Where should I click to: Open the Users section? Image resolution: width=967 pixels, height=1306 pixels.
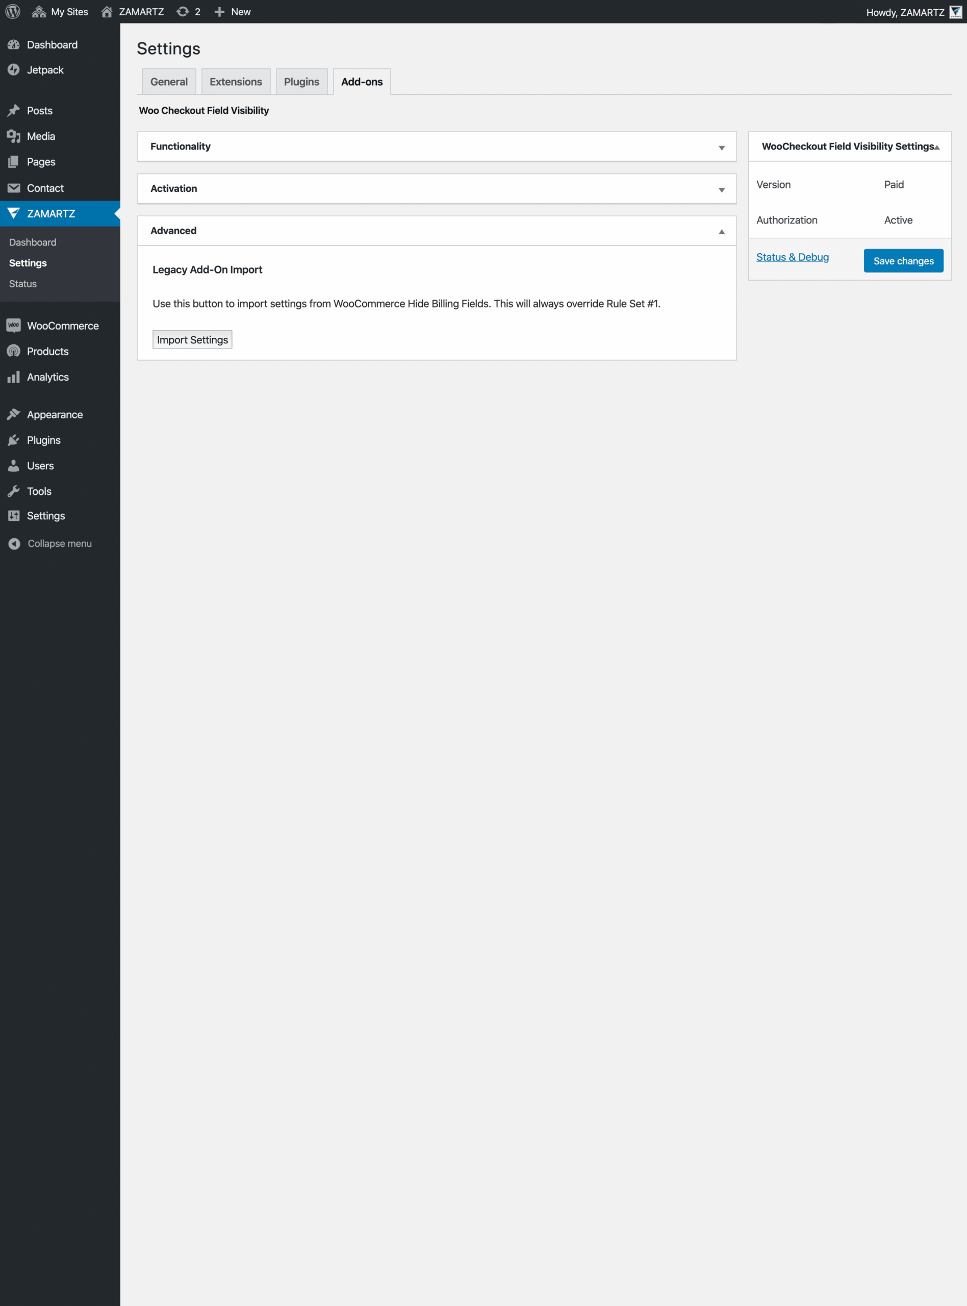coord(40,465)
